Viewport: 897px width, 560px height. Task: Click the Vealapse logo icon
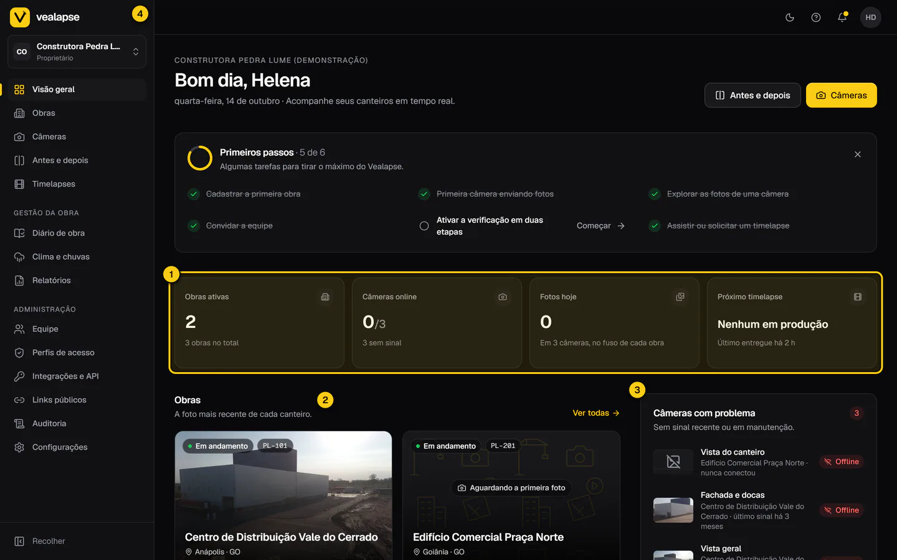pyautogui.click(x=20, y=17)
